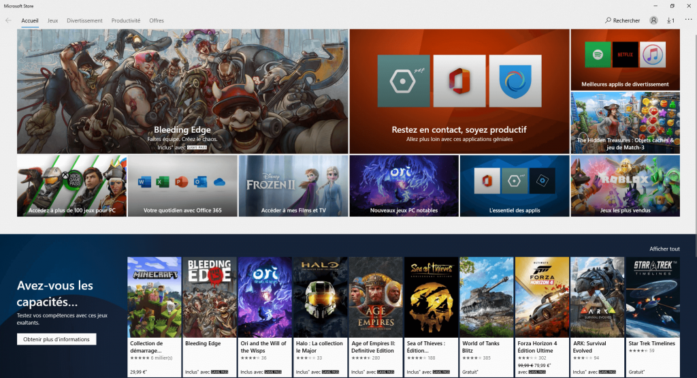Open the three-dot more options menu

688,20
